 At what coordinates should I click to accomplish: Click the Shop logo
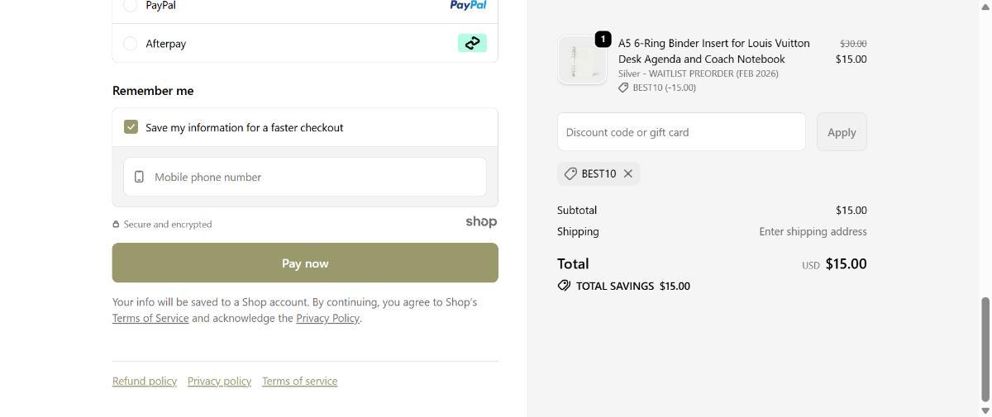click(x=481, y=221)
